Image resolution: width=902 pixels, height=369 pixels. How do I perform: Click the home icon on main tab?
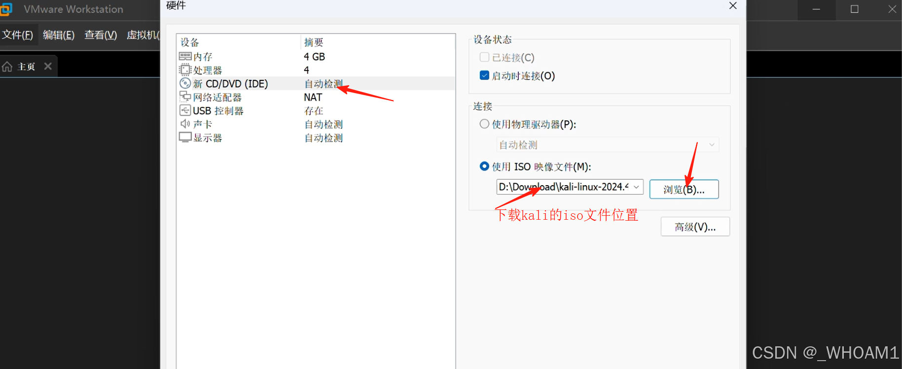tap(7, 67)
